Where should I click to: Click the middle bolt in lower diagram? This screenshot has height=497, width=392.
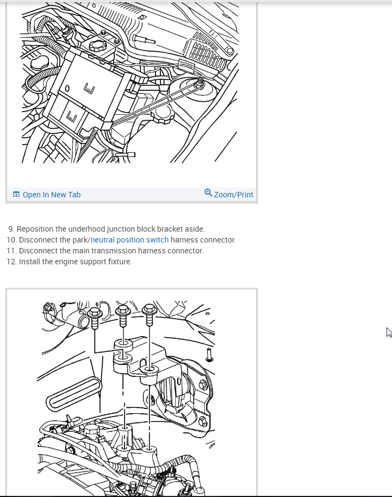(x=123, y=315)
